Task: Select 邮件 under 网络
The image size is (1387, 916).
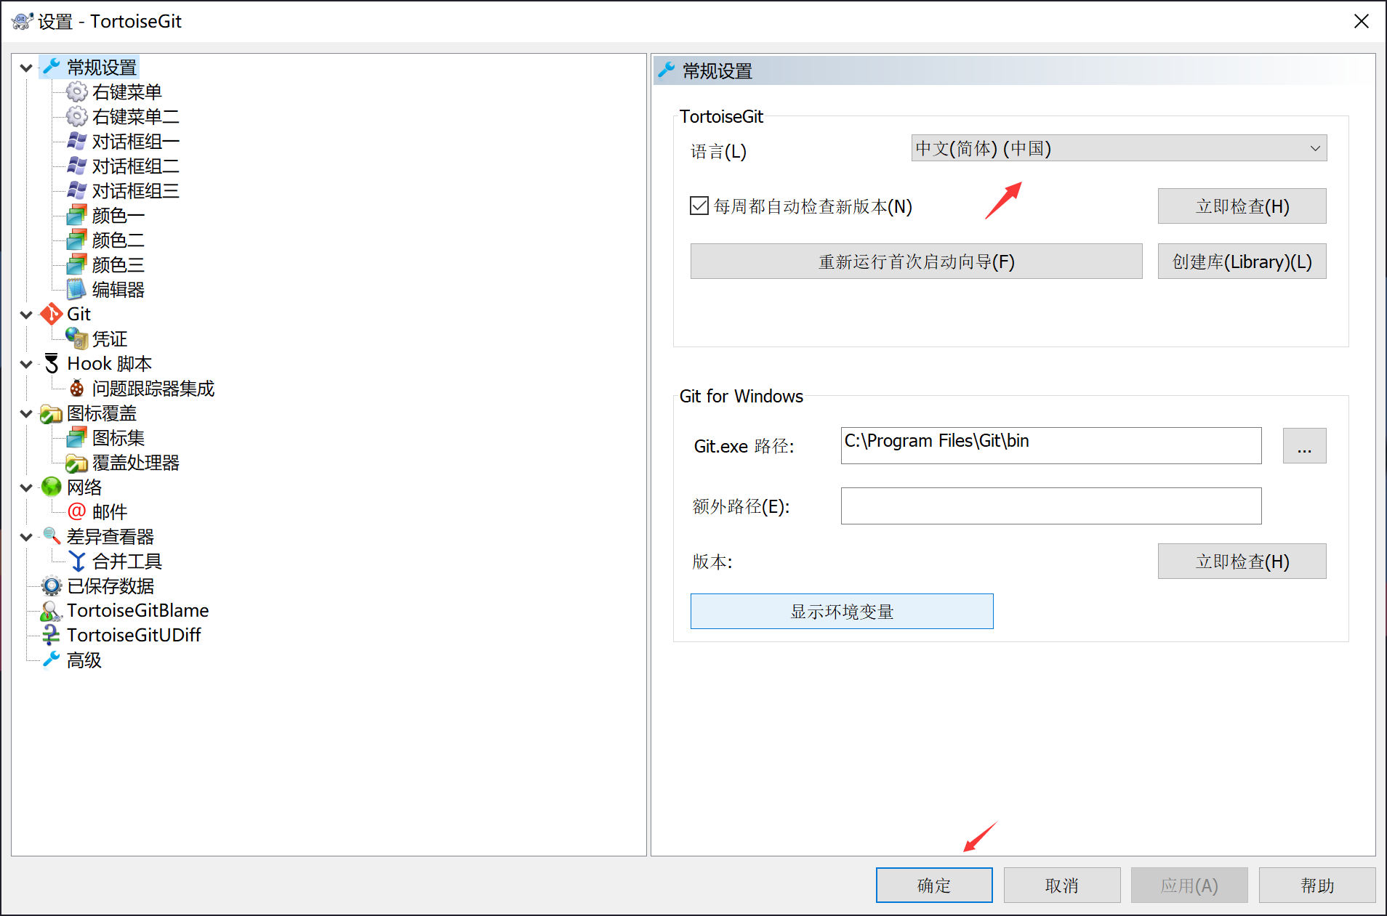Action: 110,512
